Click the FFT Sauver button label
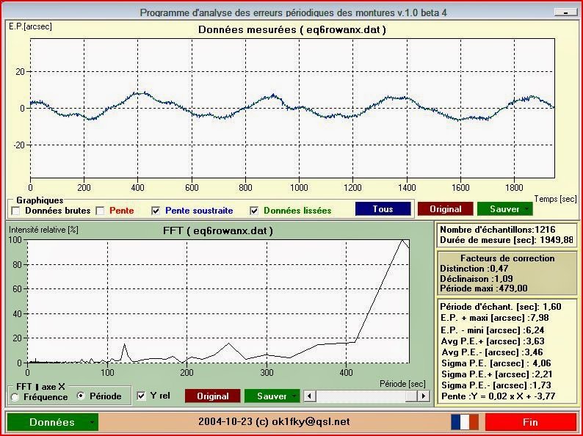The image size is (583, 436). [x=272, y=396]
